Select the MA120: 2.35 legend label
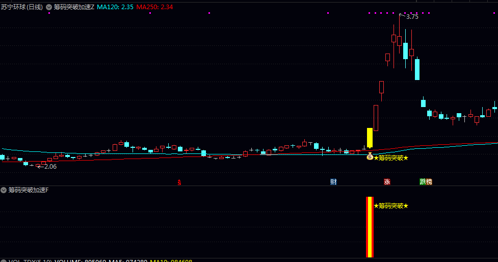Screen dimensions: 498x262 (115, 7)
